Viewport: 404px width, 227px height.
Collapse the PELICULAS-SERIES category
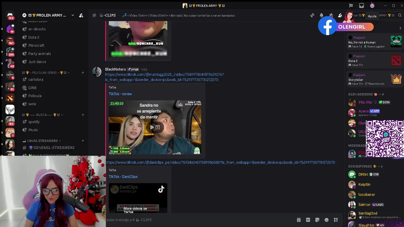tap(46, 73)
